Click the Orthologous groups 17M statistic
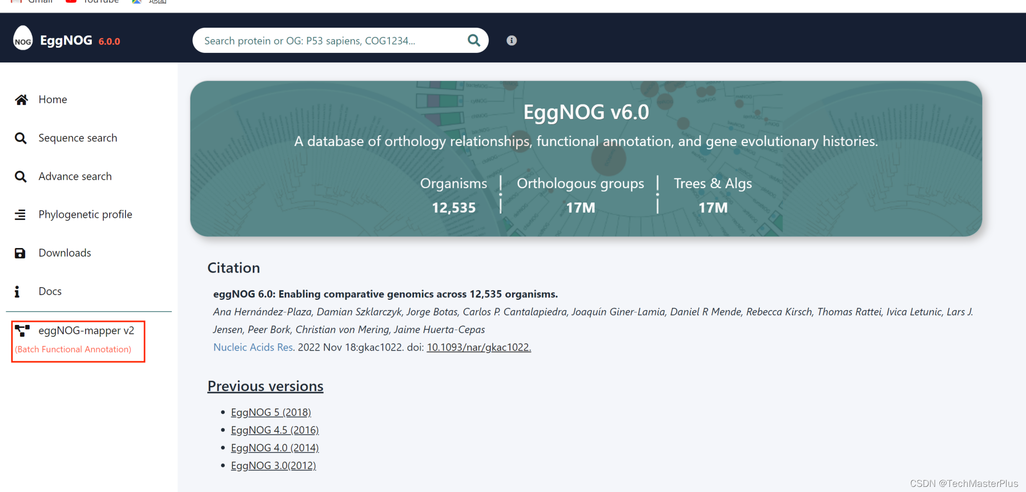The height and width of the screenshot is (492, 1026). pyautogui.click(x=580, y=196)
